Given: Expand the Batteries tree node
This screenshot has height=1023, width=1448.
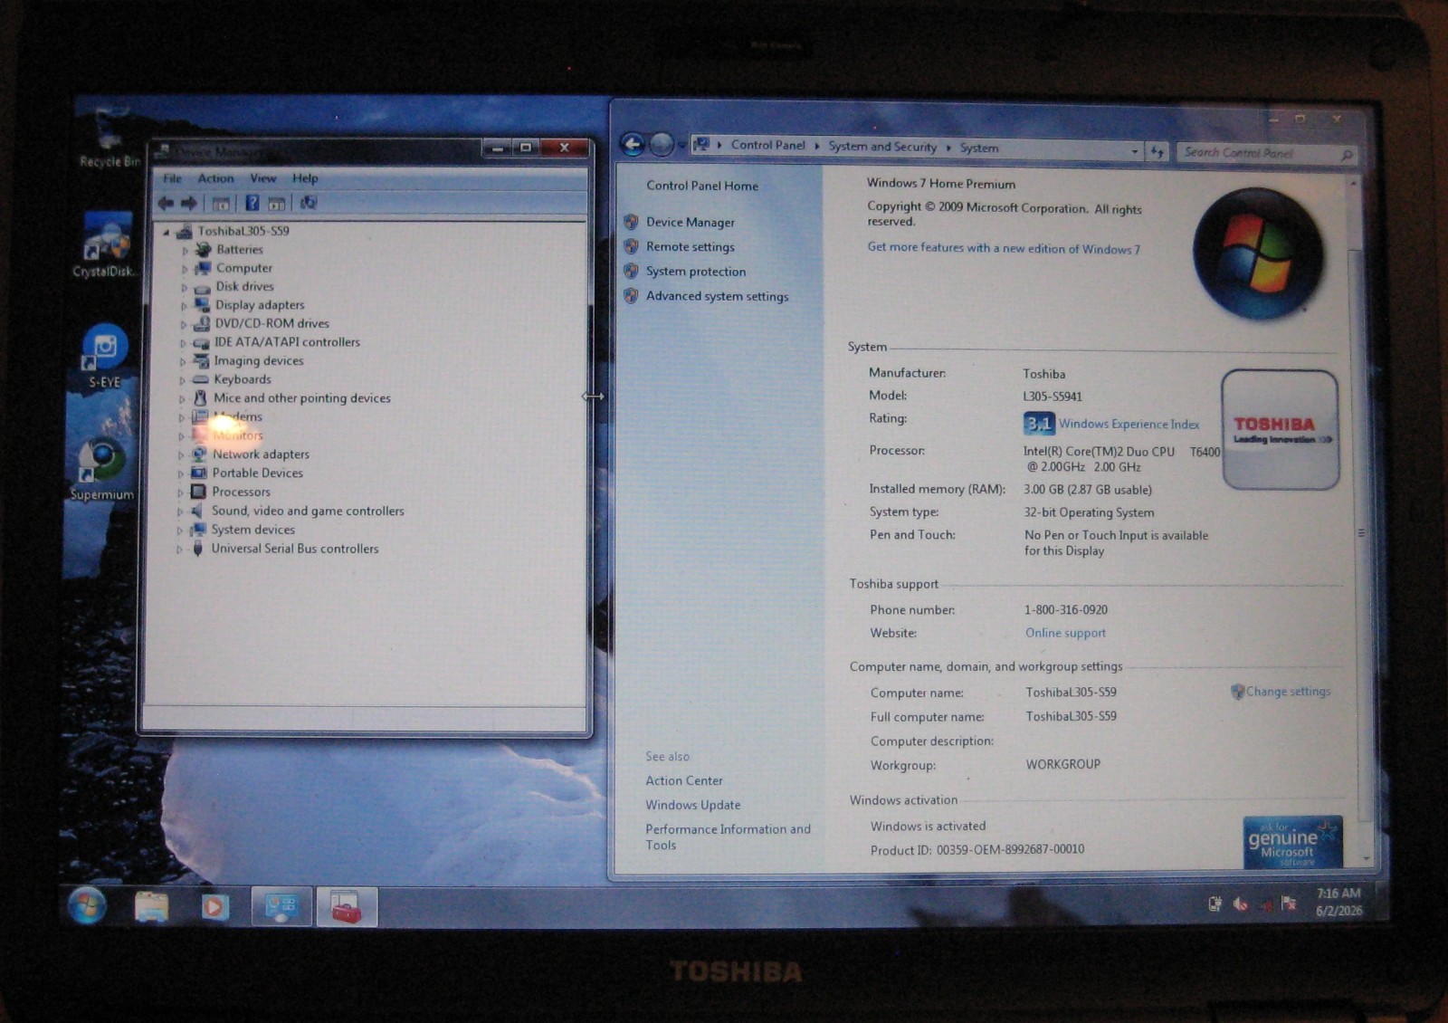Looking at the screenshot, I should pyautogui.click(x=186, y=250).
